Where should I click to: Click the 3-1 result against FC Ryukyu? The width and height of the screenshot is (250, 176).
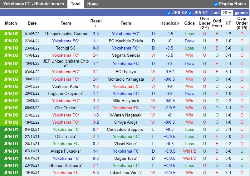tap(96, 72)
